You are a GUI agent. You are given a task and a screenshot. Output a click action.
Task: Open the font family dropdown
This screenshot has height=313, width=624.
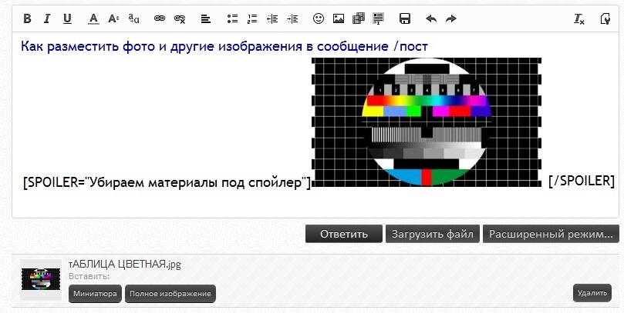134,18
